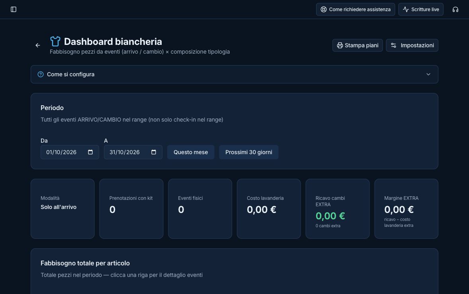Click the question mark icon near Come si configura
This screenshot has height=294, width=469.
(40, 74)
